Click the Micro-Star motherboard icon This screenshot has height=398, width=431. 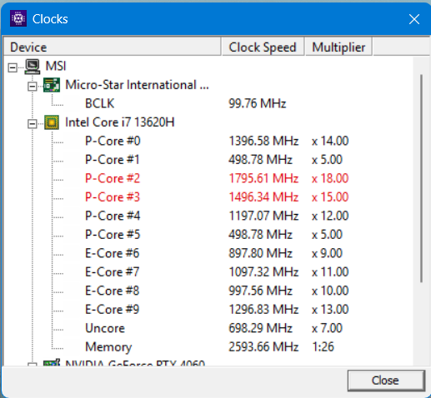point(52,85)
